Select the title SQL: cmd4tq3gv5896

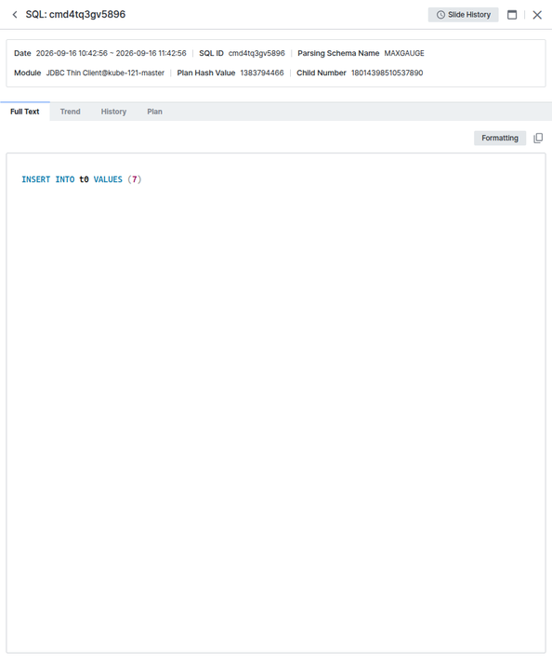75,14
